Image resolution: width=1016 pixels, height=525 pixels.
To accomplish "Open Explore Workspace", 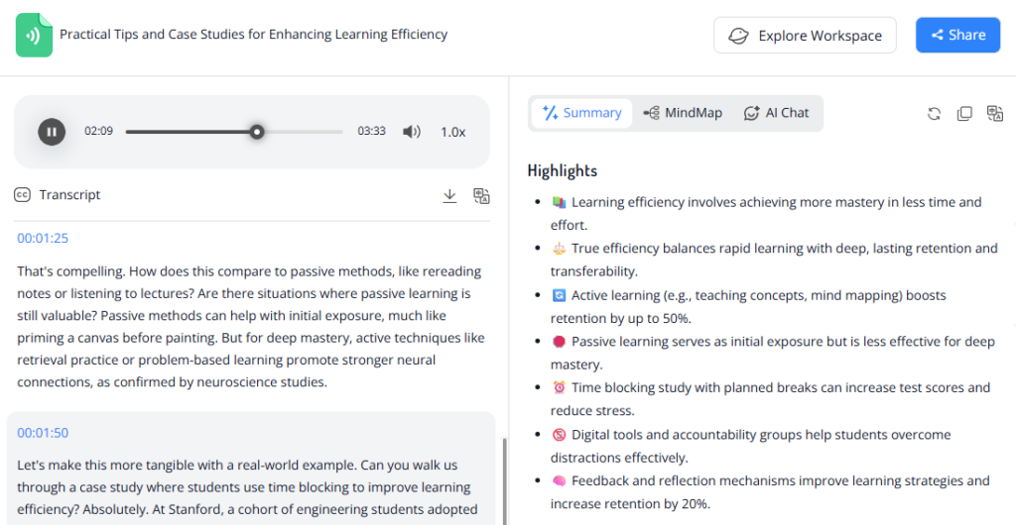I will (805, 35).
